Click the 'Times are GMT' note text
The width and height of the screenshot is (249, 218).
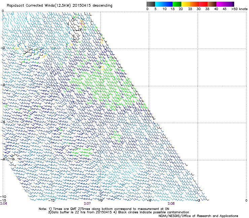click(65, 209)
